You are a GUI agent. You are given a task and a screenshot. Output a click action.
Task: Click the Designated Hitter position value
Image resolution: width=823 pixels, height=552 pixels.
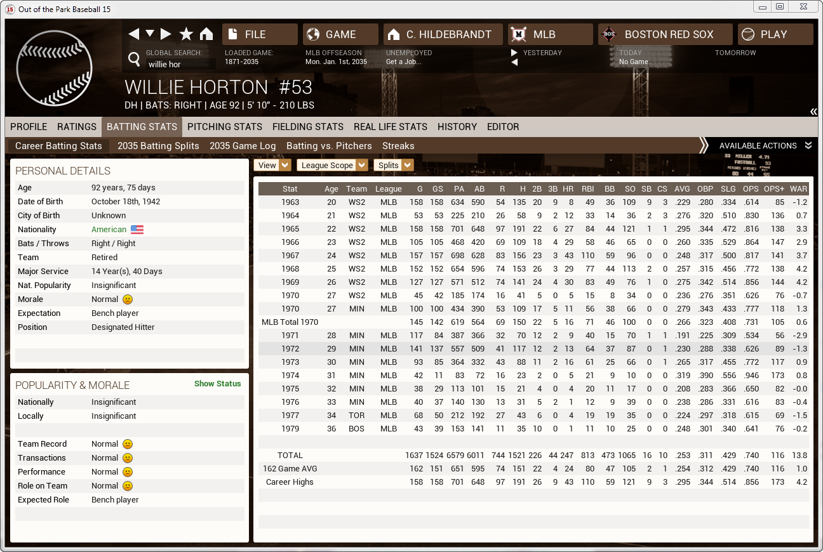point(123,327)
